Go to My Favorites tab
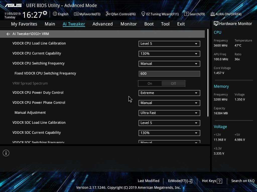The height and width of the screenshot is (192, 257). (24, 24)
